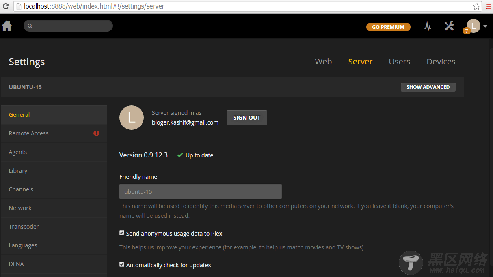The height and width of the screenshot is (277, 493).
Task: Reload page with browser refresh icon
Action: (x=6, y=6)
